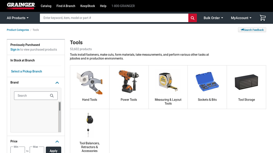Click the Product Categories breadcrumb link
Screen dimensions: 273x153
pyautogui.click(x=18, y=30)
